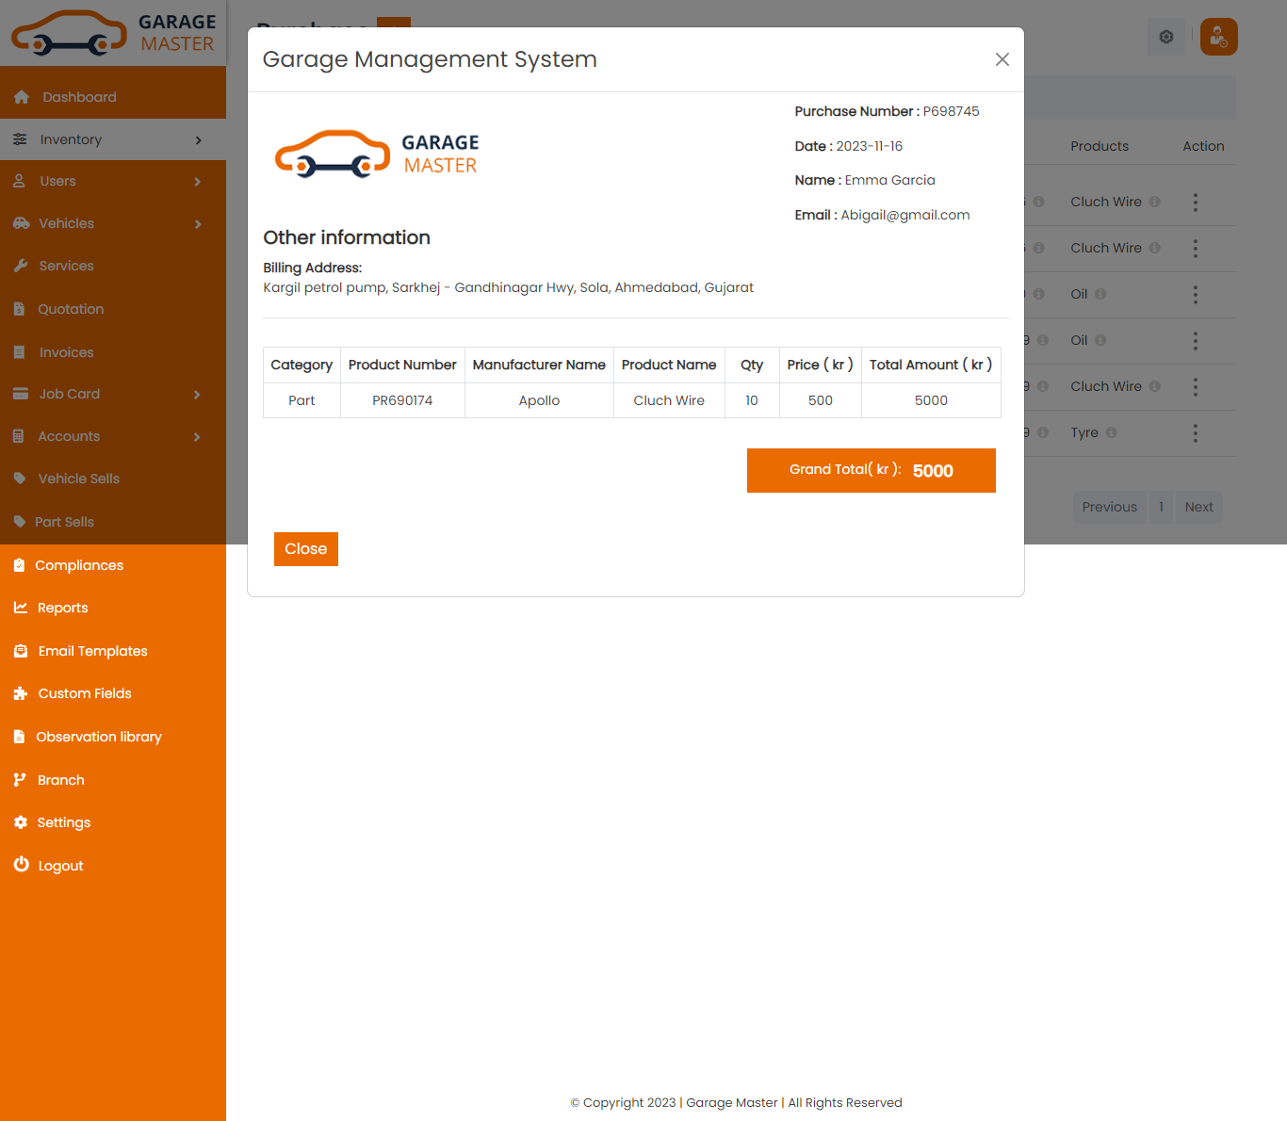Screen dimensions: 1287x1121
Task: Expand the Job Card submenu chevron
Action: click(x=198, y=395)
